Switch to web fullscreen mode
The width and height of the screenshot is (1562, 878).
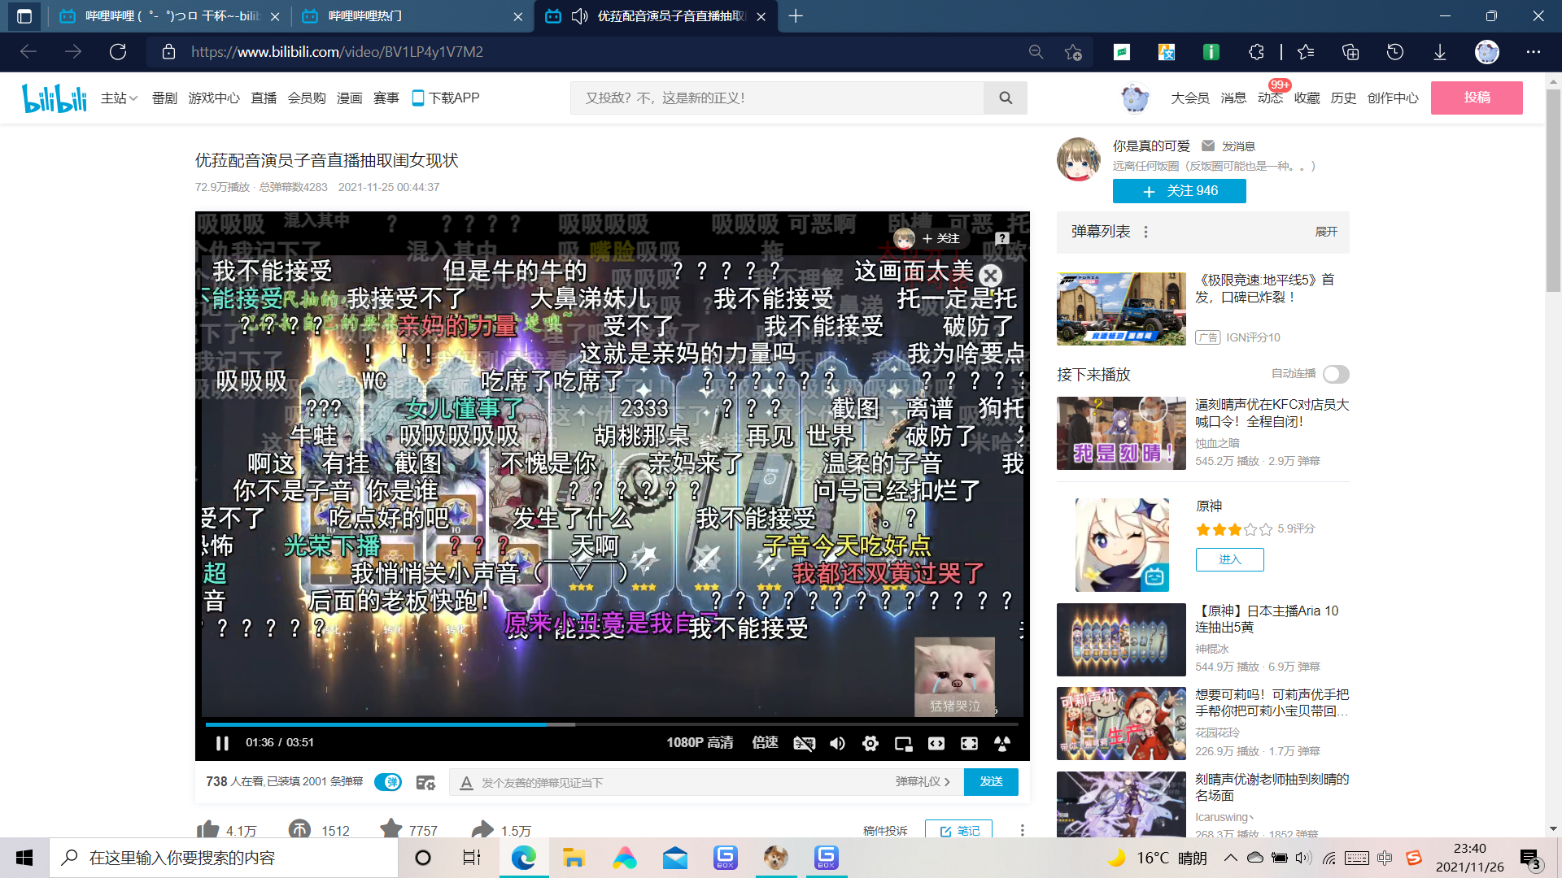tap(969, 743)
